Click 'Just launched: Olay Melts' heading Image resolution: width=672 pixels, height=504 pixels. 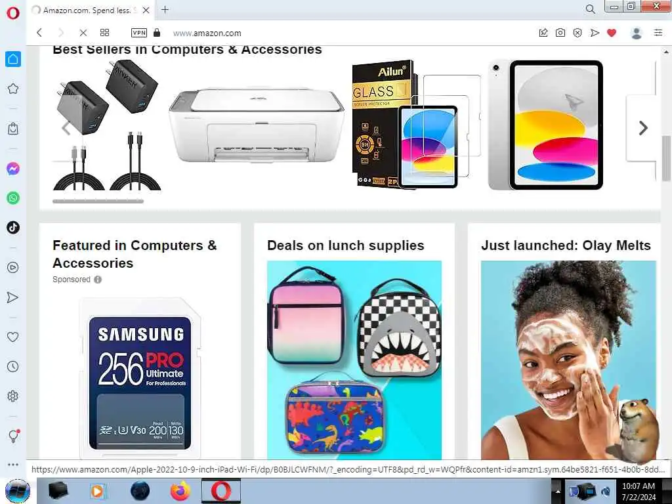coord(566,245)
